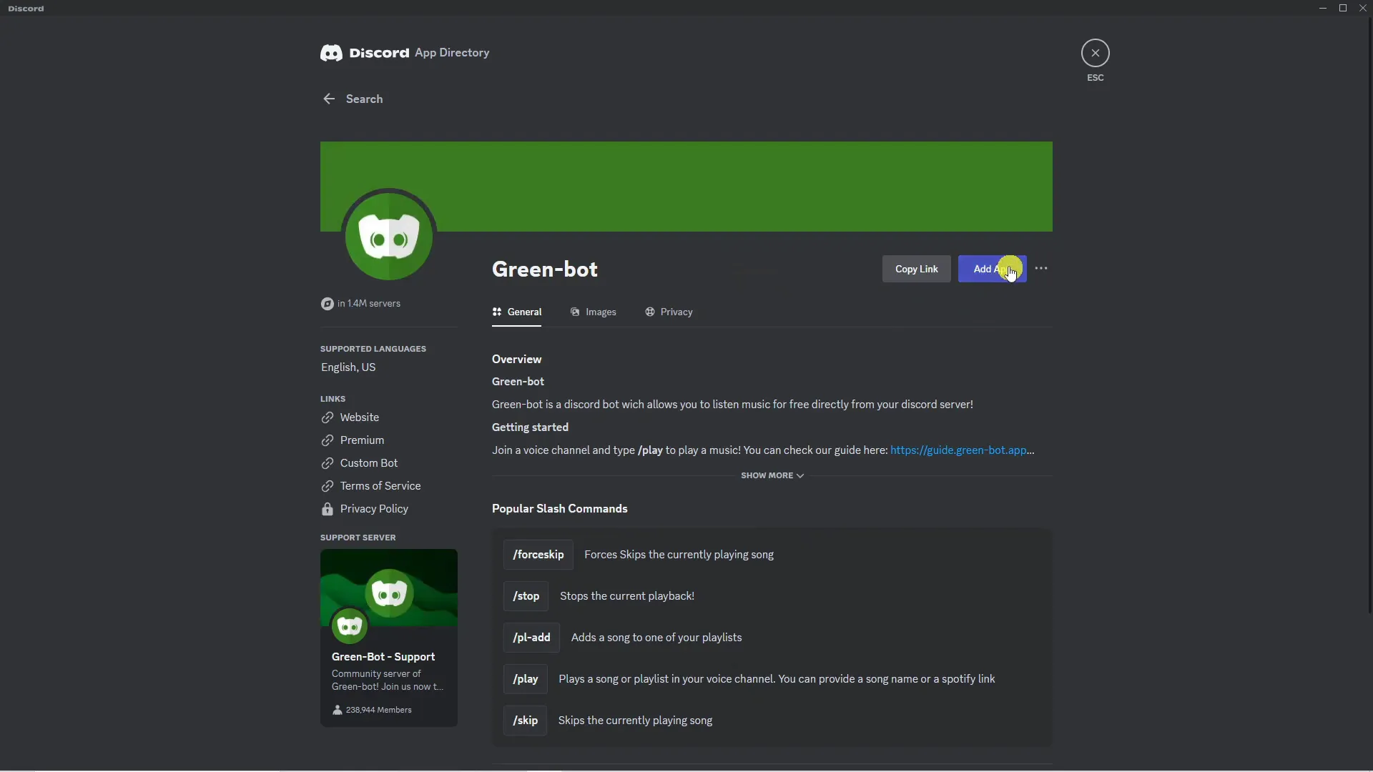Open the Premium link
Image resolution: width=1373 pixels, height=772 pixels.
[362, 440]
